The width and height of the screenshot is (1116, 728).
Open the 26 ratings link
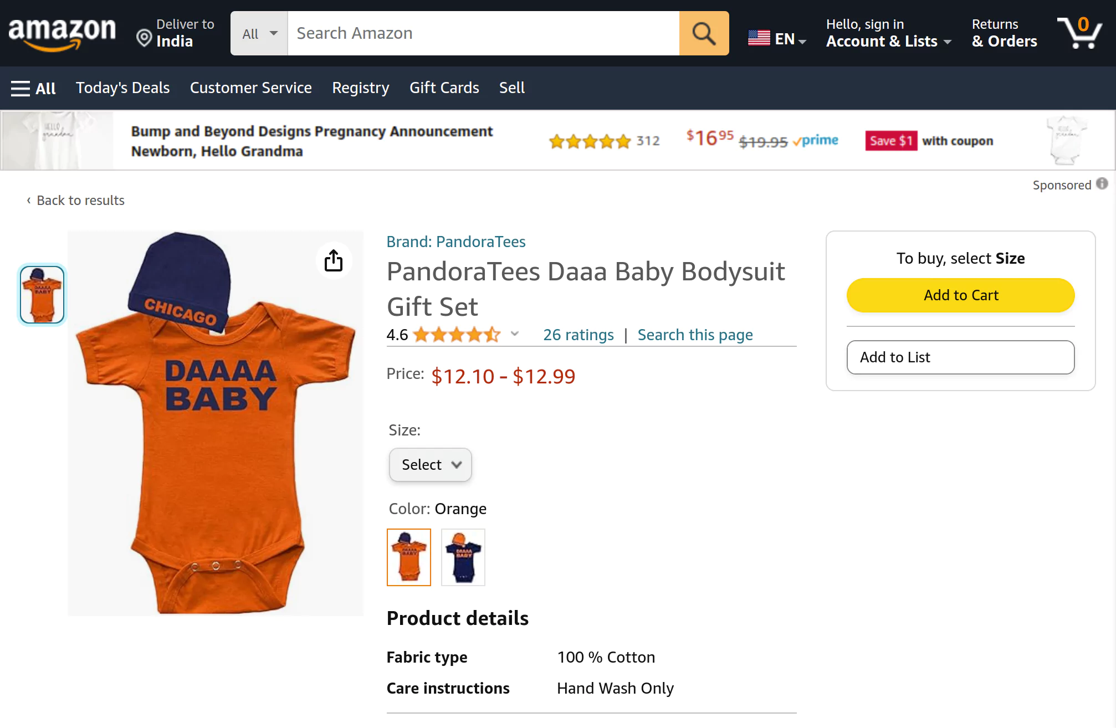tap(578, 334)
